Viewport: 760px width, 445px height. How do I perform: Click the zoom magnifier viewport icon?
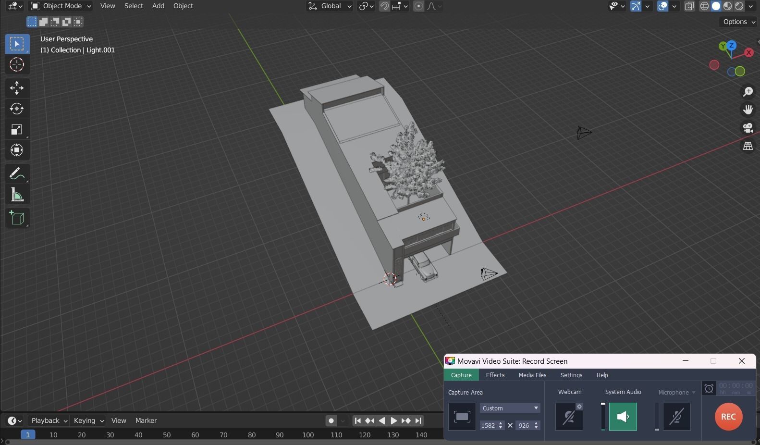748,92
